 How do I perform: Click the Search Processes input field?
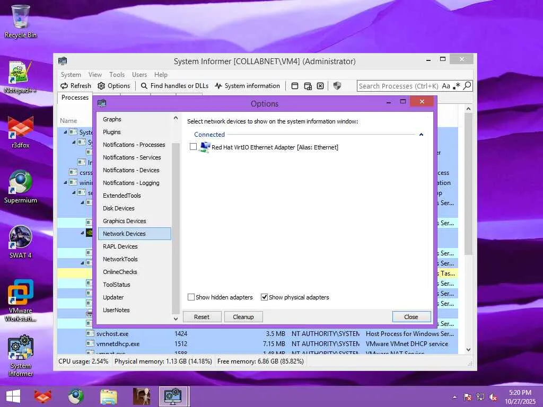[x=398, y=86]
